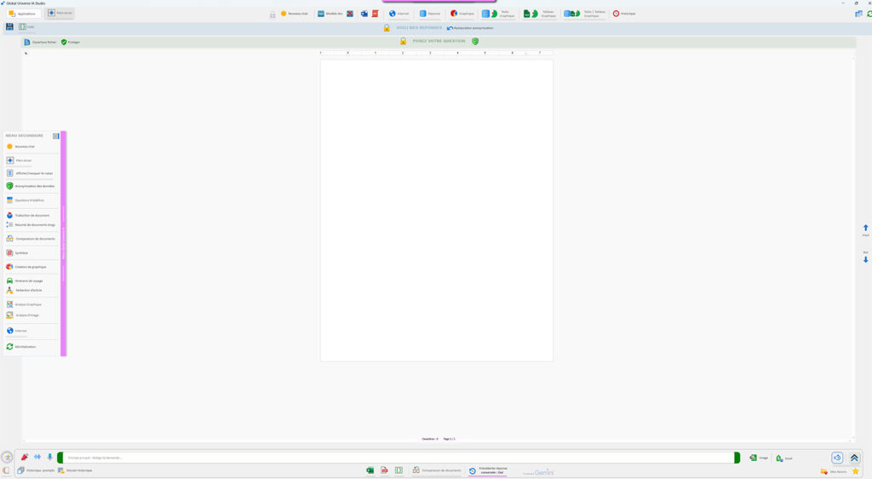
Task: Open Internet from the top toolbar
Action: tap(399, 14)
